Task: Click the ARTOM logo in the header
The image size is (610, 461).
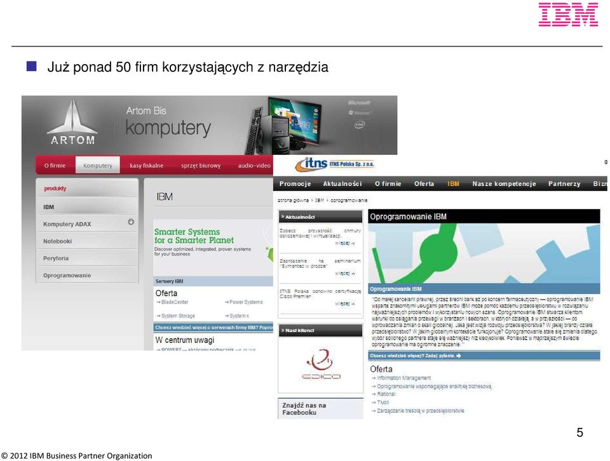Action: coord(72,123)
